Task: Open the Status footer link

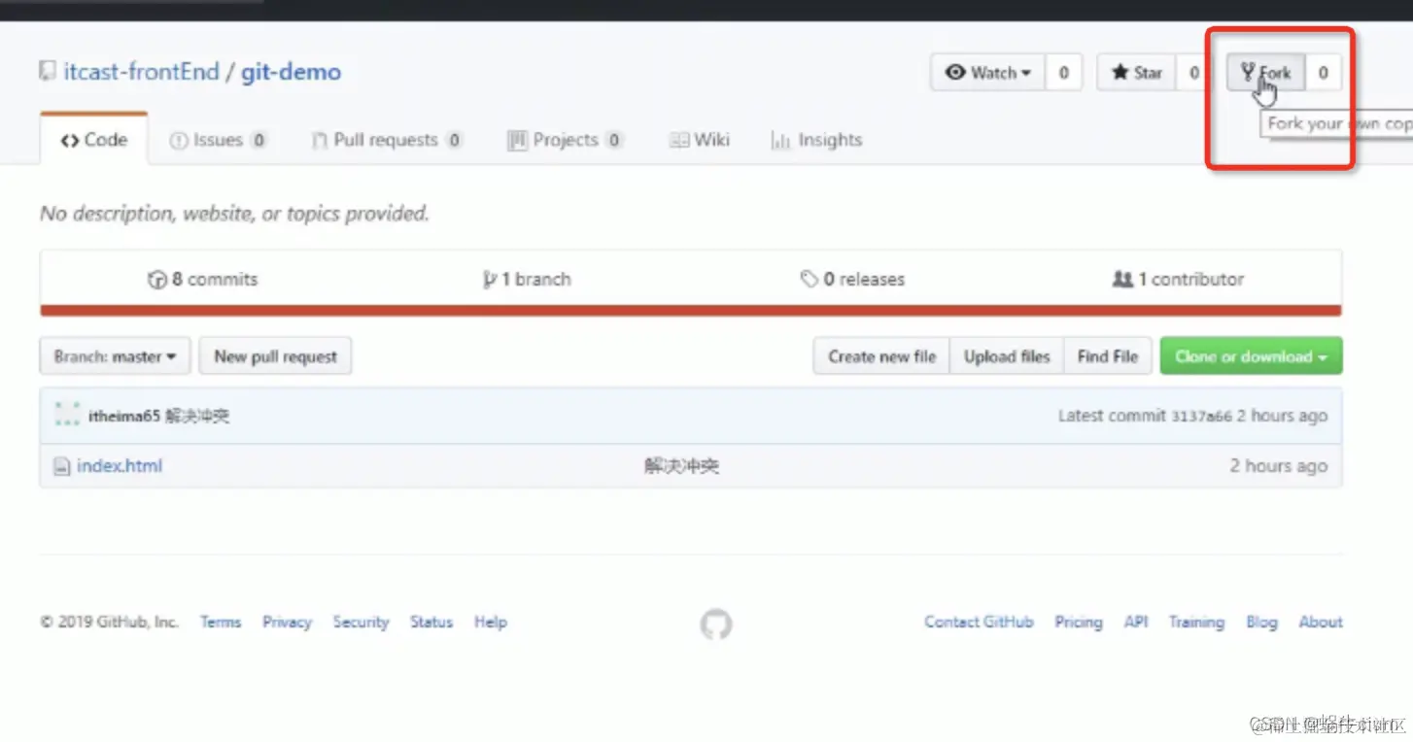Action: [x=431, y=623]
